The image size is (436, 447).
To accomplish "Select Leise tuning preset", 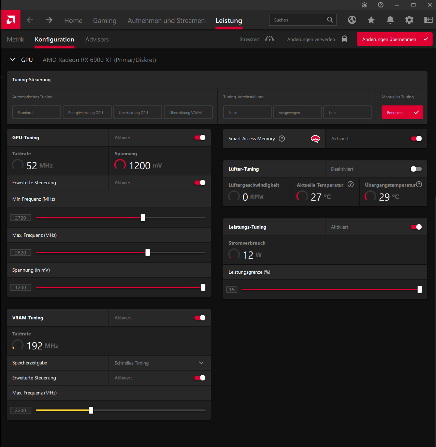I will pos(247,112).
